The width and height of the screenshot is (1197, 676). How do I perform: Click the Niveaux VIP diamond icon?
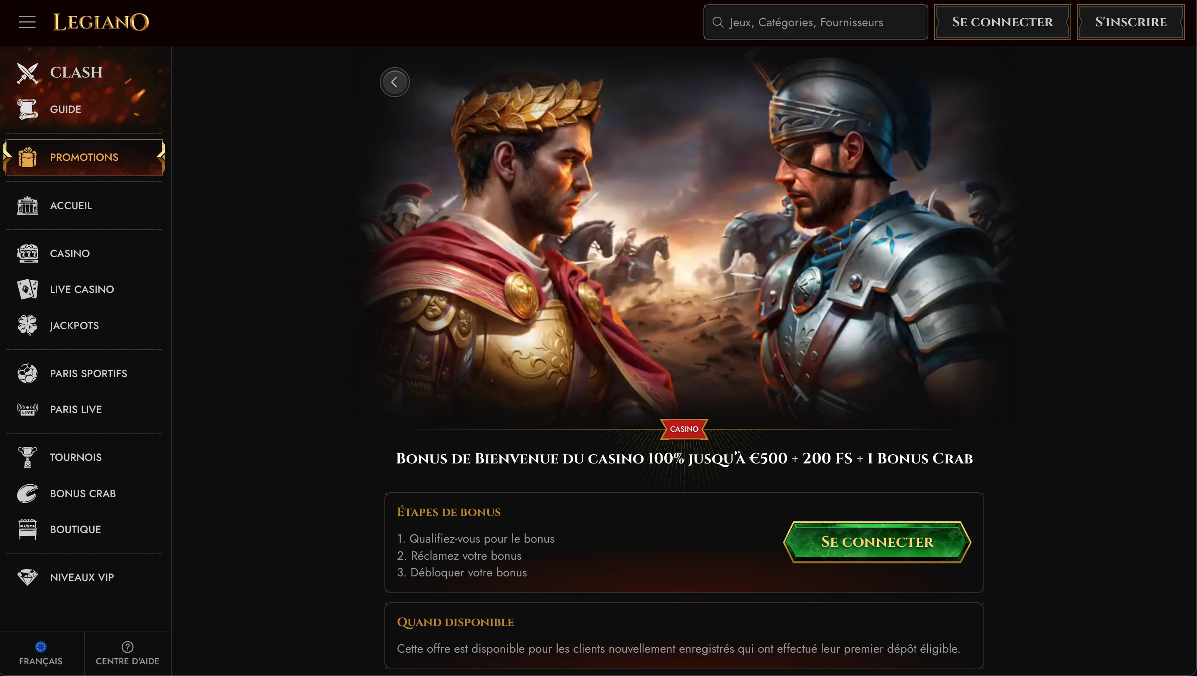[x=27, y=577]
